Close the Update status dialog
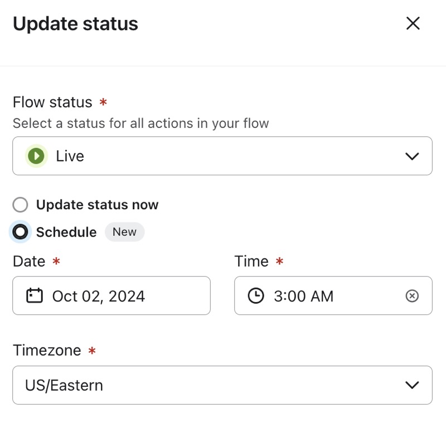446x424 pixels. click(413, 23)
